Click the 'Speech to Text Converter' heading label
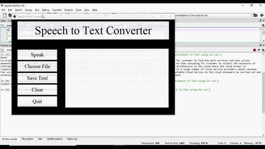The image size is (265, 149). [x=93, y=31]
